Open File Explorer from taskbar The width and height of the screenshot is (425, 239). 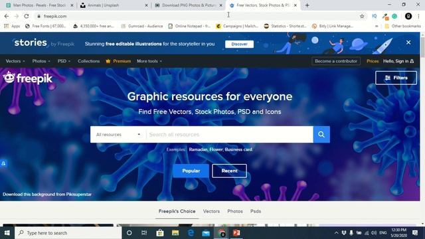click(x=175, y=233)
